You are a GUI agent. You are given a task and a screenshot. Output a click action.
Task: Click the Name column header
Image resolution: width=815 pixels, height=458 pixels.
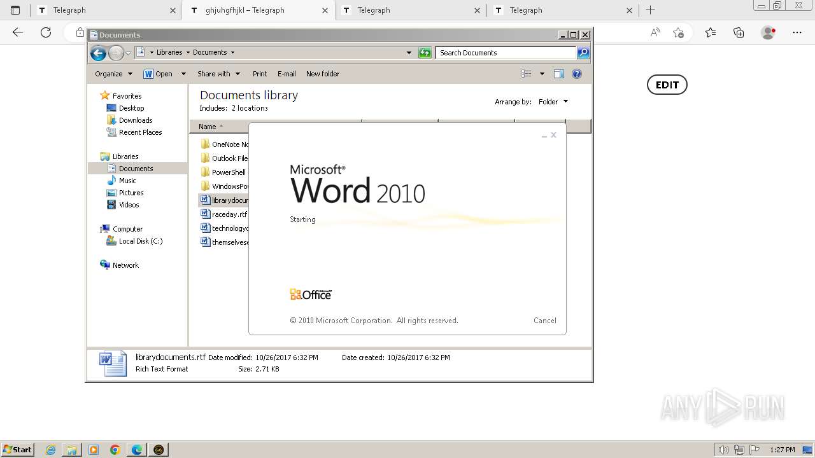coord(220,127)
